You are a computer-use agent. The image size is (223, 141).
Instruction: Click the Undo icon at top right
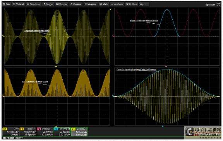pos(218,4)
